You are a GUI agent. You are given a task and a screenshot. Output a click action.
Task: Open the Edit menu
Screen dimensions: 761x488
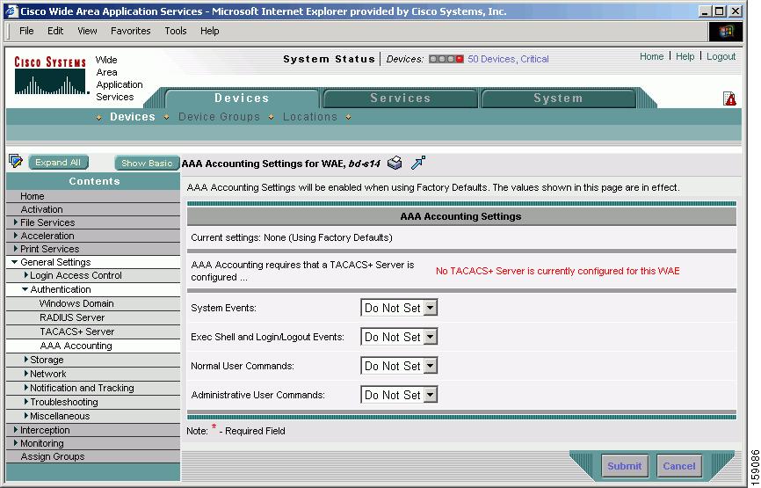(x=55, y=31)
